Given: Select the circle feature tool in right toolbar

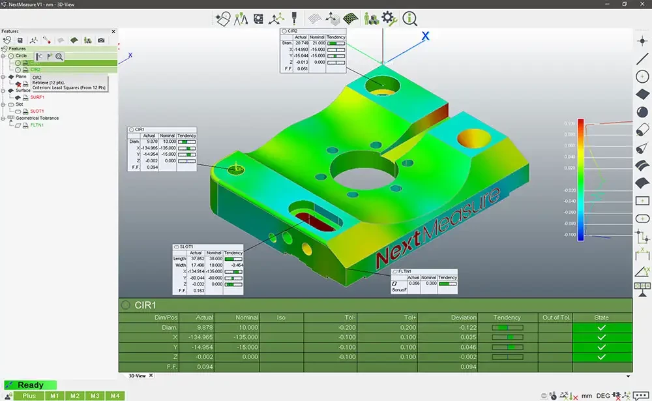Looking at the screenshot, I should (x=642, y=76).
